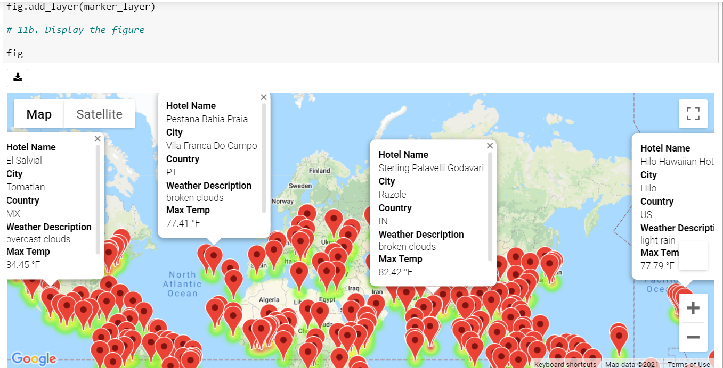Click the 'Pestana Bahia Praia' hotel name text

pyautogui.click(x=207, y=119)
